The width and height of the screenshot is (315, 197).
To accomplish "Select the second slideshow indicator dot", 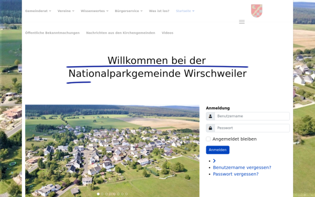I will (102, 194).
